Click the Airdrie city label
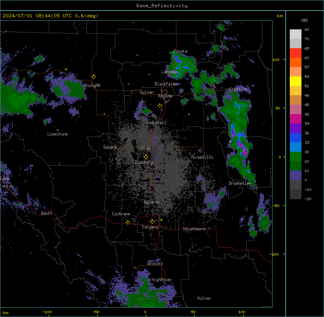This screenshot has width=324, height=317. coord(151,202)
